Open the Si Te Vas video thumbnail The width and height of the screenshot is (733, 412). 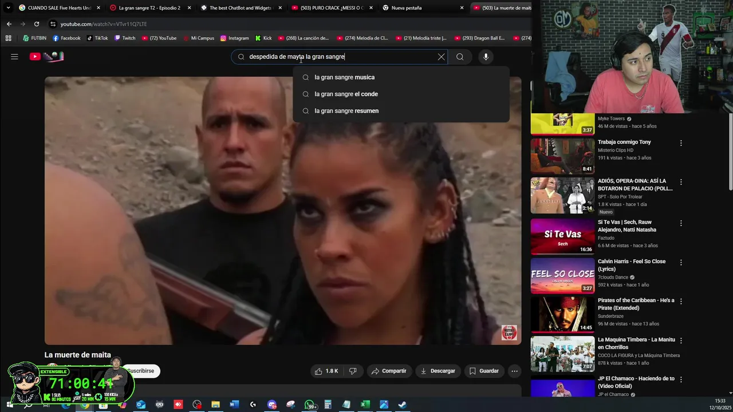[562, 236]
